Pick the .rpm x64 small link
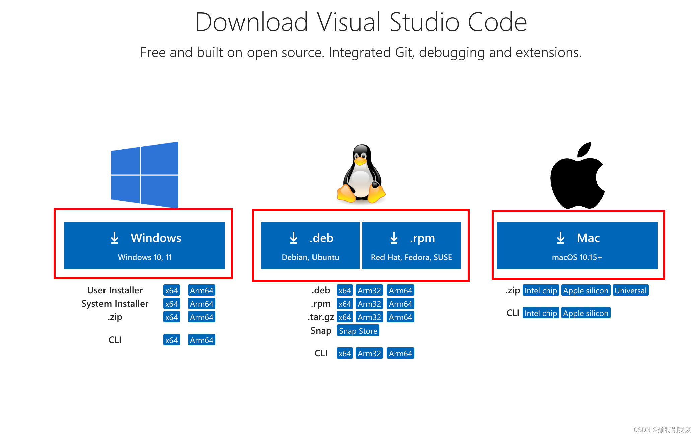The height and width of the screenshot is (436, 696). pos(345,304)
